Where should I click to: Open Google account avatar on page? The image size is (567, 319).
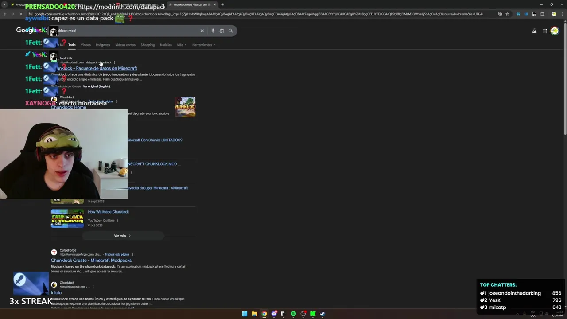555,31
